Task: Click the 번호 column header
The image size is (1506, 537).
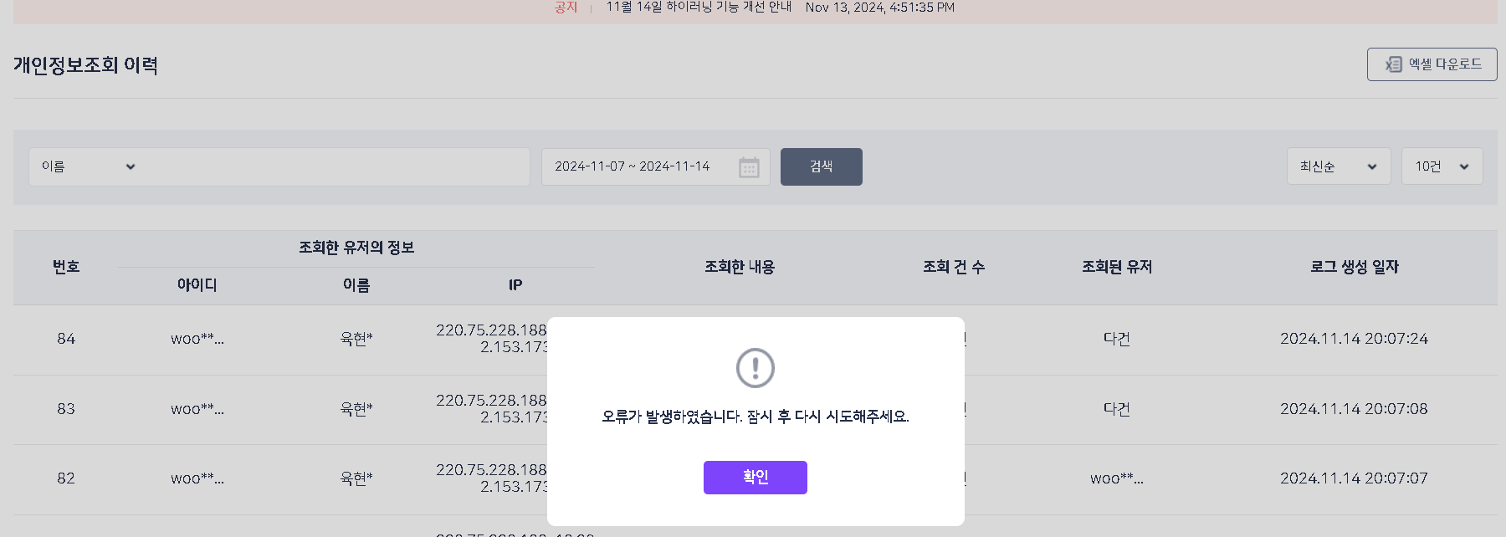Action: pos(66,267)
